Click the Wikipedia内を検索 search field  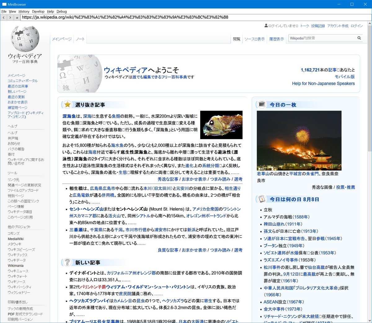coord(322,38)
